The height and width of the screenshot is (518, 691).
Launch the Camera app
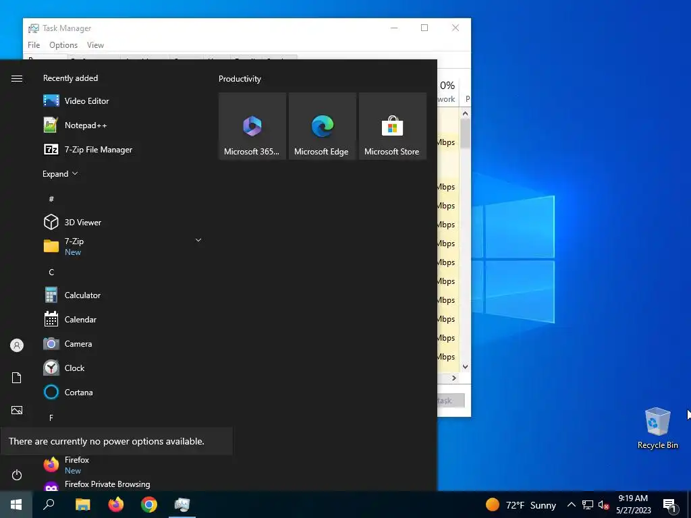tap(123, 343)
